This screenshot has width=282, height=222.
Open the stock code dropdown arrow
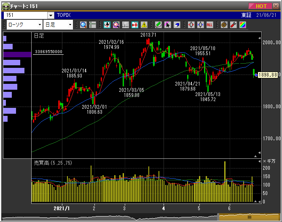pyautogui.click(x=51, y=15)
